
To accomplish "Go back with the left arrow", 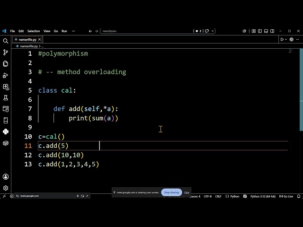I will pyautogui.click(x=90, y=31).
